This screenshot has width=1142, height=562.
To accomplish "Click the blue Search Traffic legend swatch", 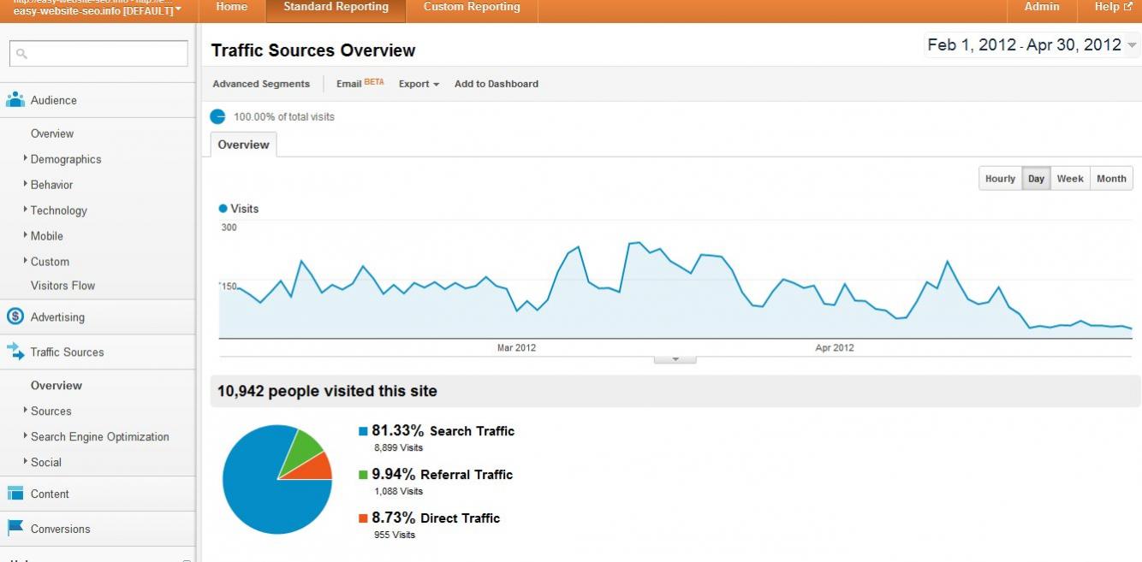I will (363, 431).
